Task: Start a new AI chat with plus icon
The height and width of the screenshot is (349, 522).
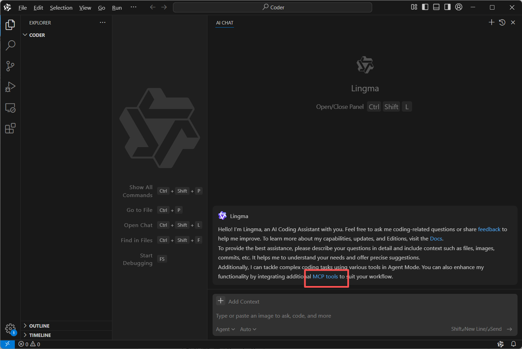Action: [x=492, y=22]
